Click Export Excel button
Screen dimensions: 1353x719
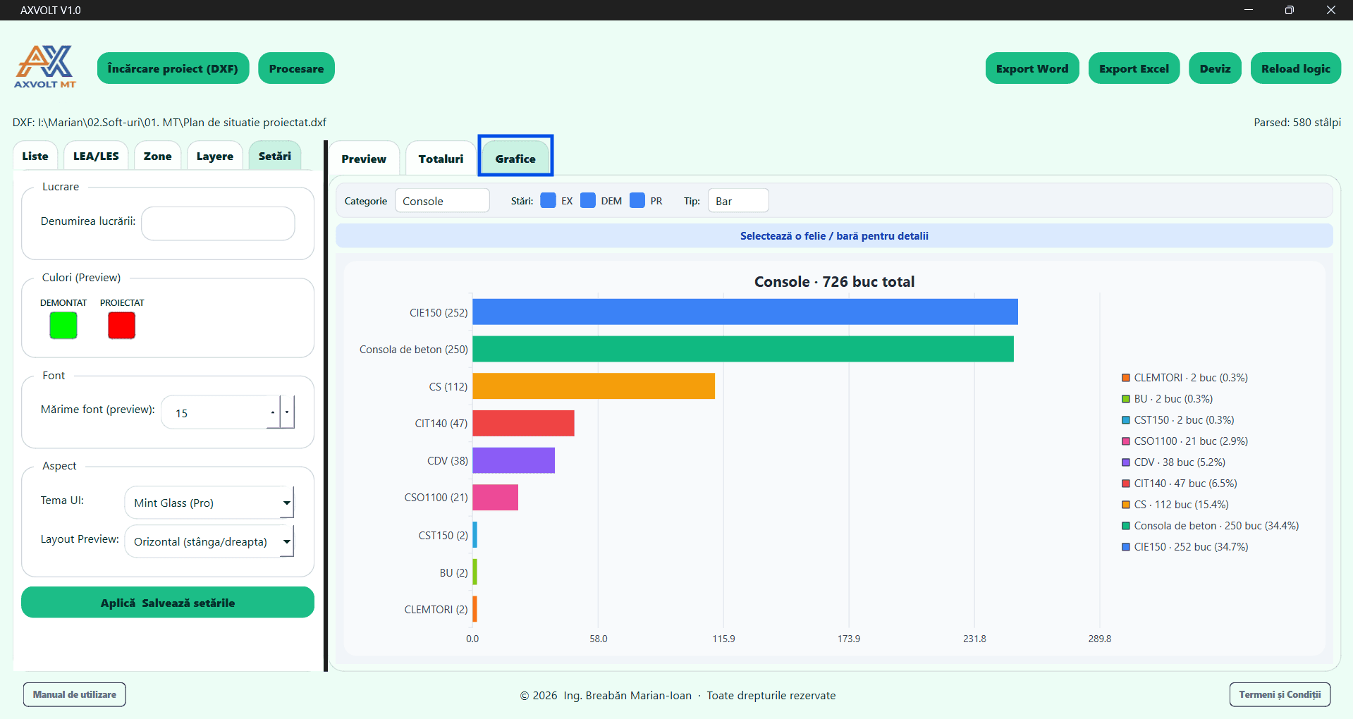1134,68
